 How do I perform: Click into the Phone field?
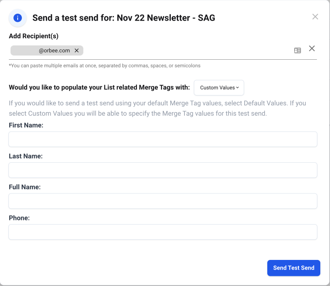162,232
